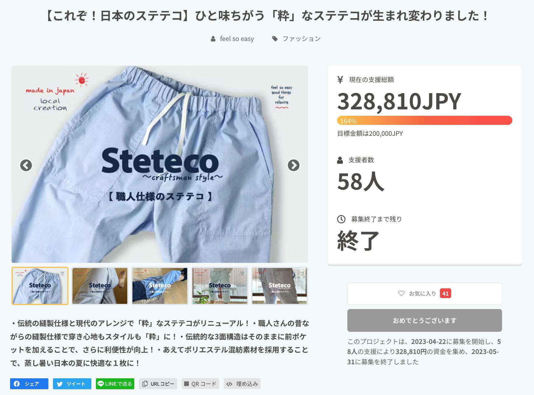
Task: Select the first blue Steteco thumbnail
Action: 40,286
